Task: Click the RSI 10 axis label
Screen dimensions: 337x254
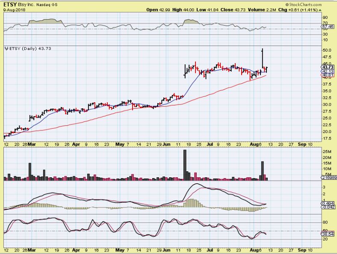Action: tap(325, 40)
